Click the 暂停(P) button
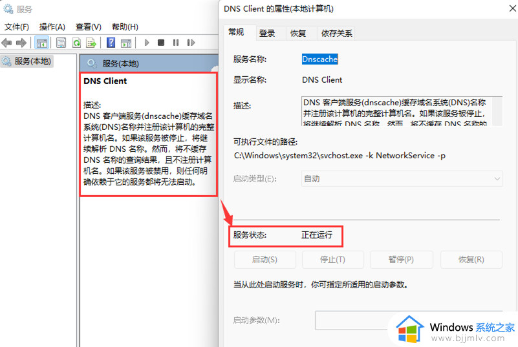Screen dimensions: 518x347 pyautogui.click(x=402, y=260)
